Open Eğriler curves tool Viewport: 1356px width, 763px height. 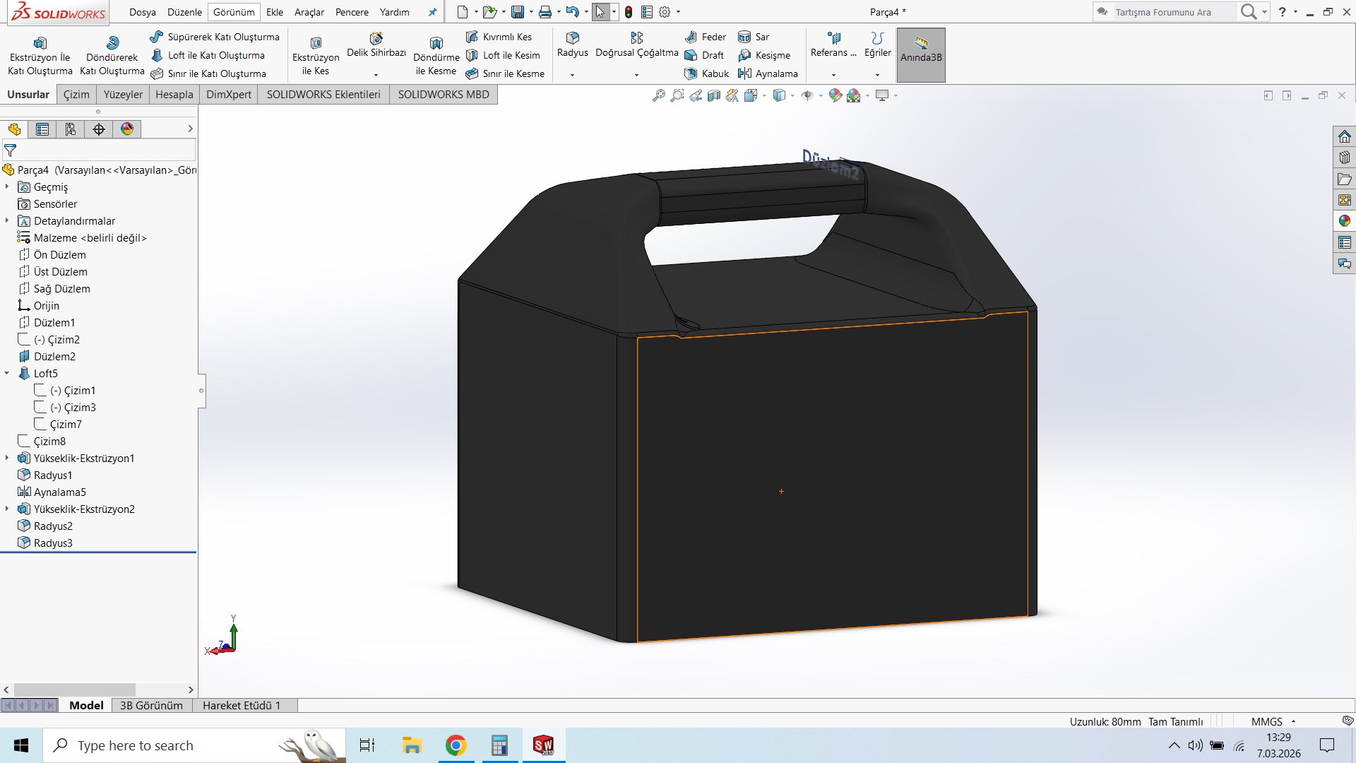[877, 45]
